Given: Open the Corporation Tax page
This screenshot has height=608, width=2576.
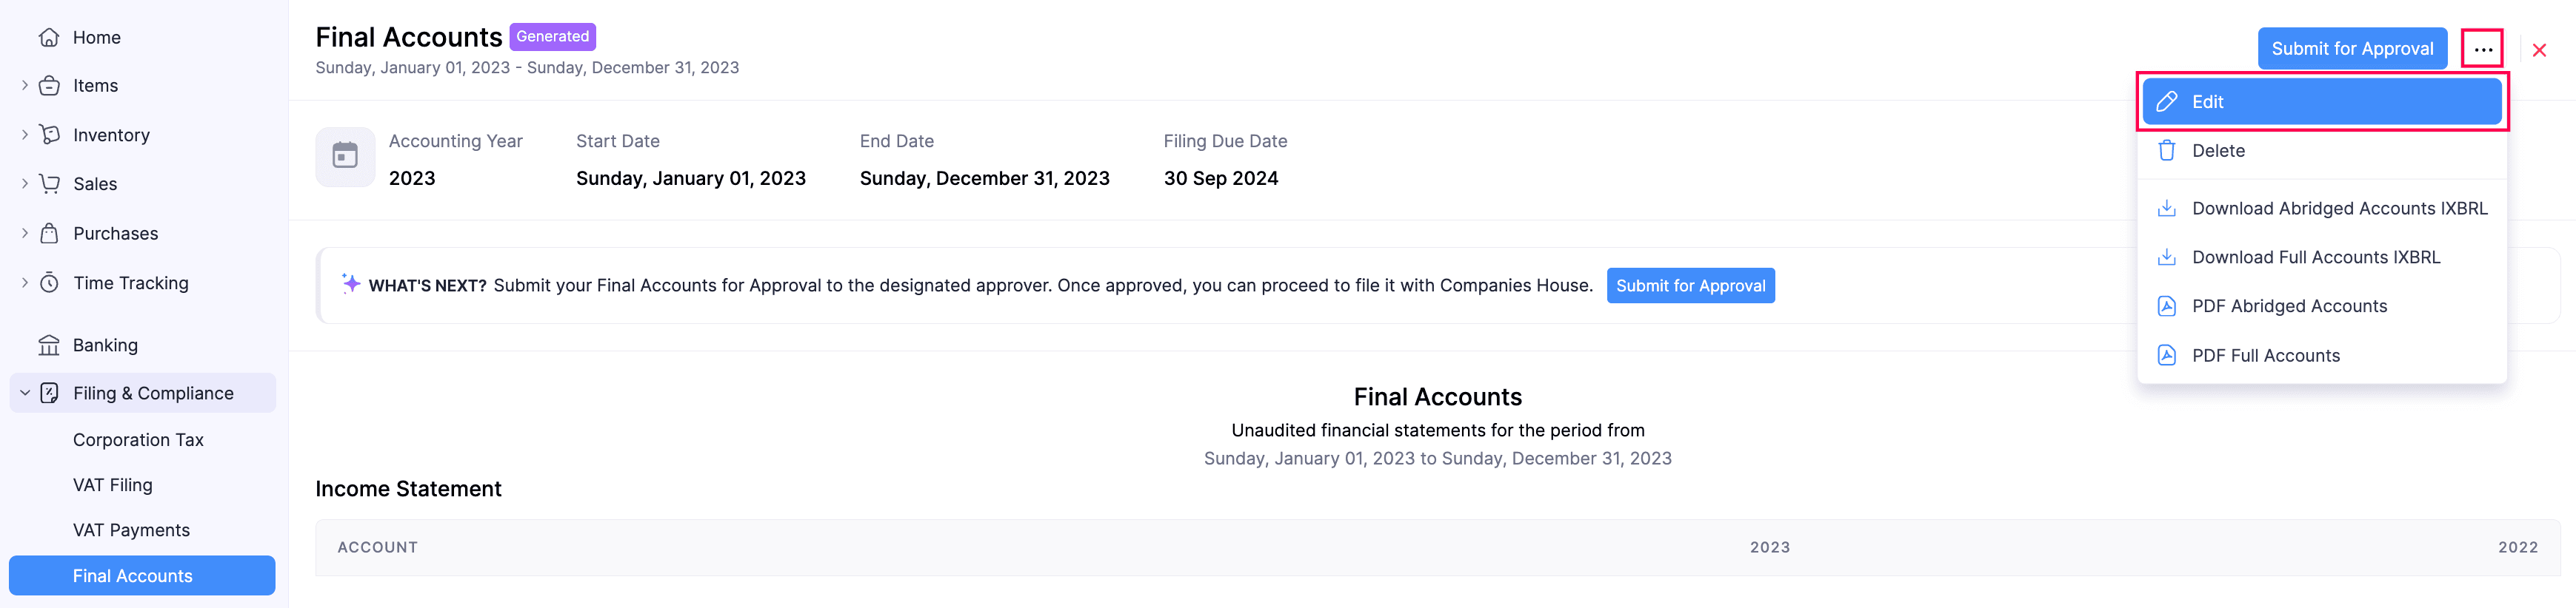Looking at the screenshot, I should click(x=138, y=440).
